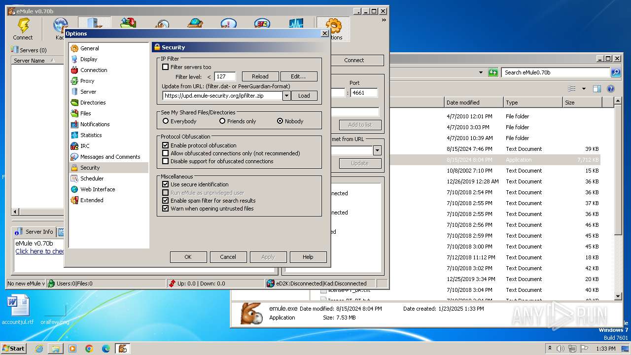Uncheck Use secure identification
Image resolution: width=631 pixels, height=355 pixels.
tap(166, 184)
